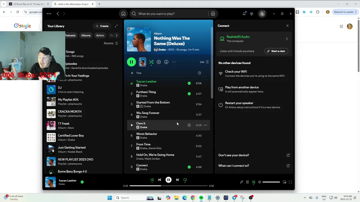Image resolution: width=360 pixels, height=202 pixels.
Task: Add the album to Your Library with plus icon
Action: pos(159,62)
